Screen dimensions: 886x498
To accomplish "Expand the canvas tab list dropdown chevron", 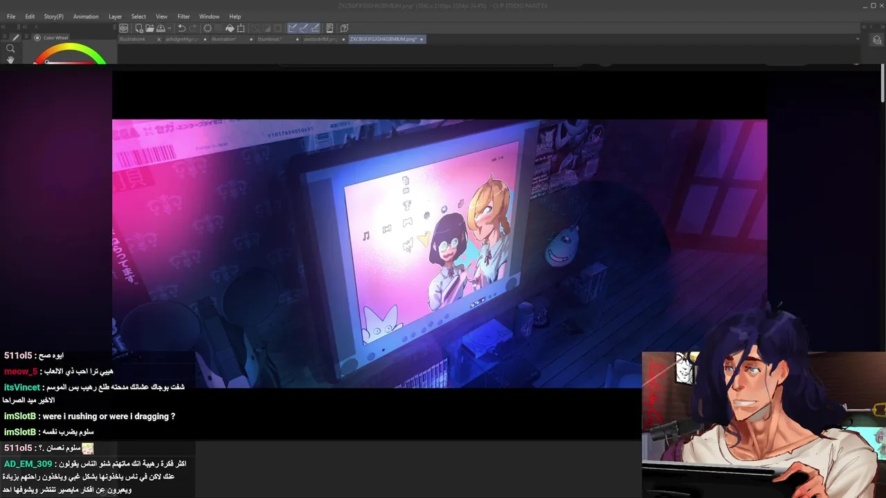I will [858, 39].
